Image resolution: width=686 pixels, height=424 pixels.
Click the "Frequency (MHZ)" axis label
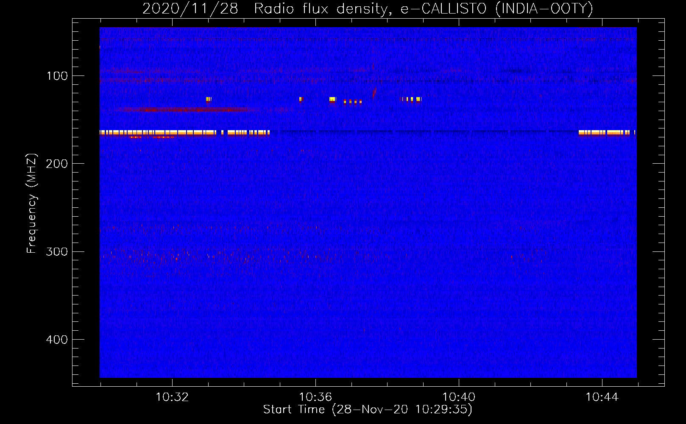pyautogui.click(x=32, y=204)
